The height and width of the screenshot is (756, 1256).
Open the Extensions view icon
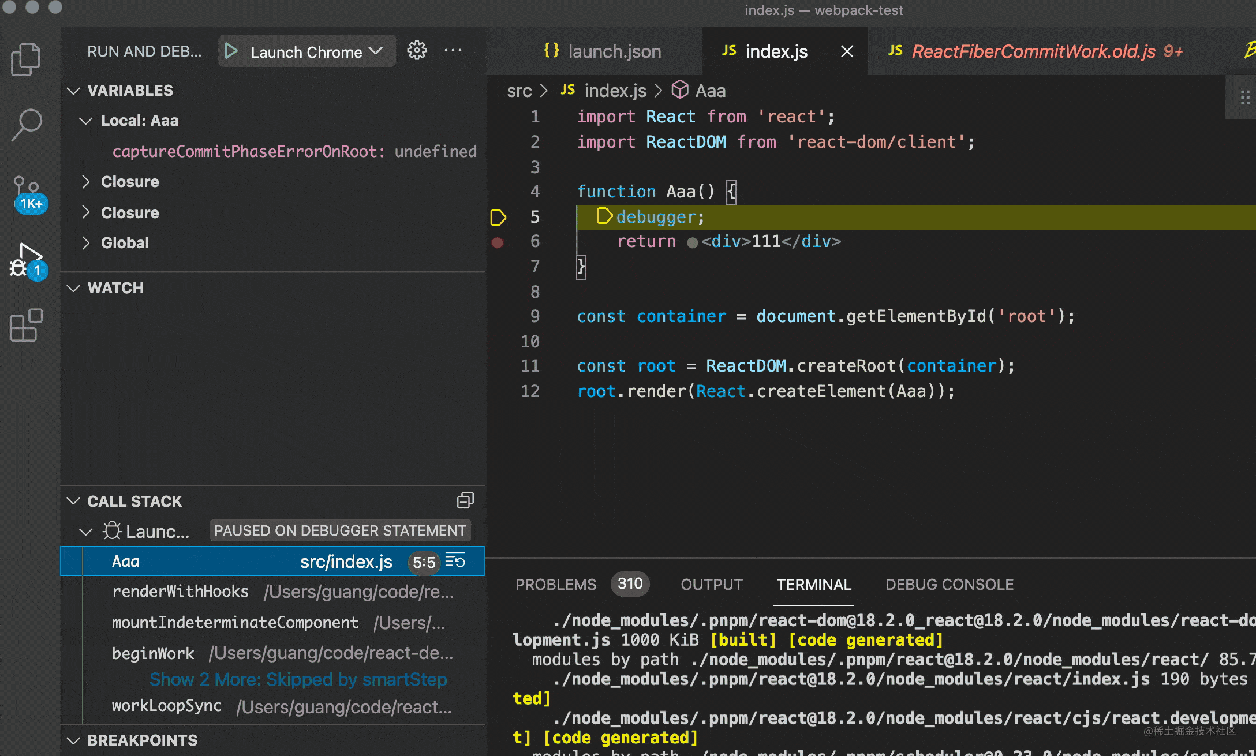pos(26,325)
